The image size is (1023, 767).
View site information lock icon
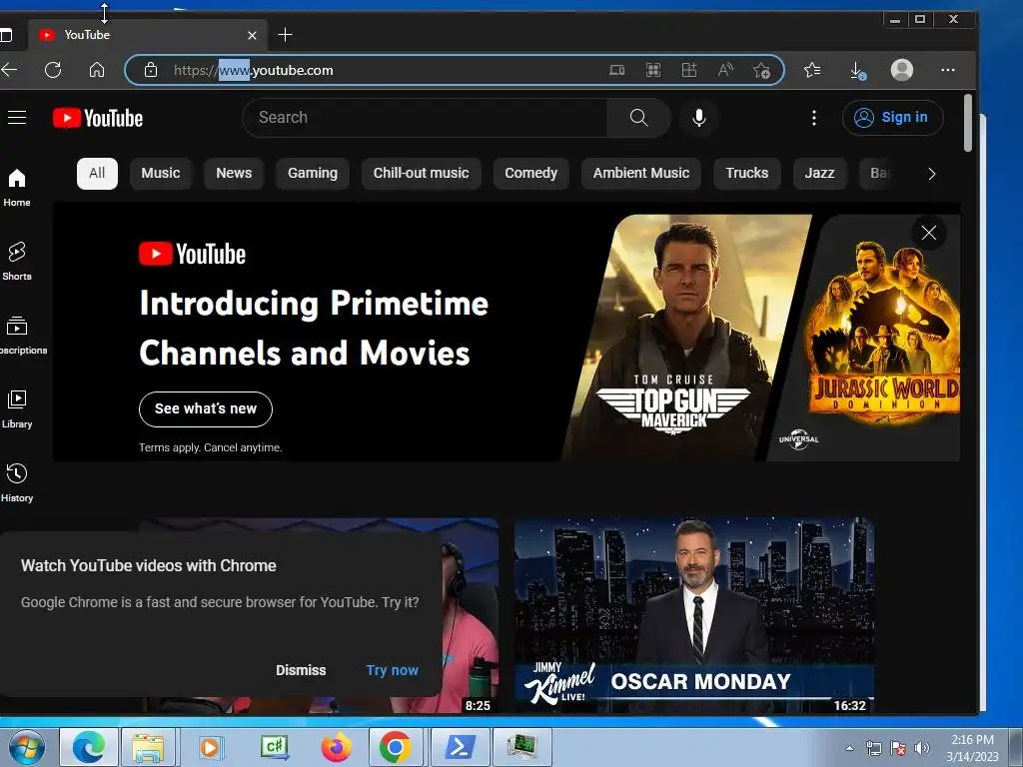151,70
